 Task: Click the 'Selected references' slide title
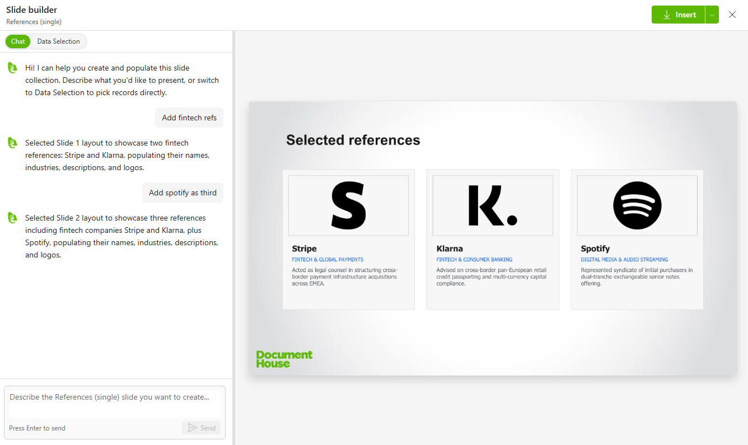pyautogui.click(x=353, y=140)
